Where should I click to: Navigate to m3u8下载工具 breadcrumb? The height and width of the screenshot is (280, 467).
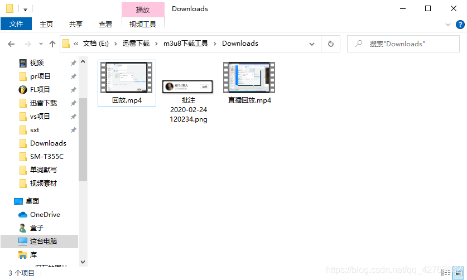(x=186, y=44)
